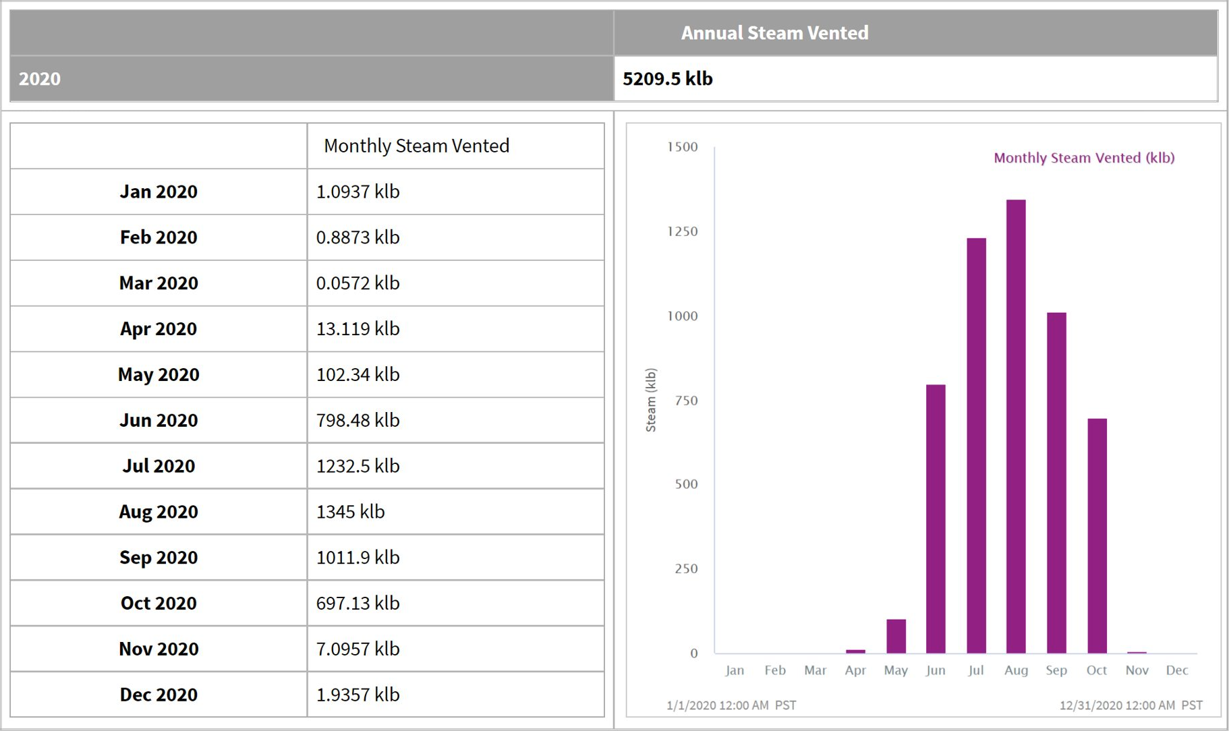
Task: Select the small April bar in the chart
Action: pyautogui.click(x=855, y=651)
